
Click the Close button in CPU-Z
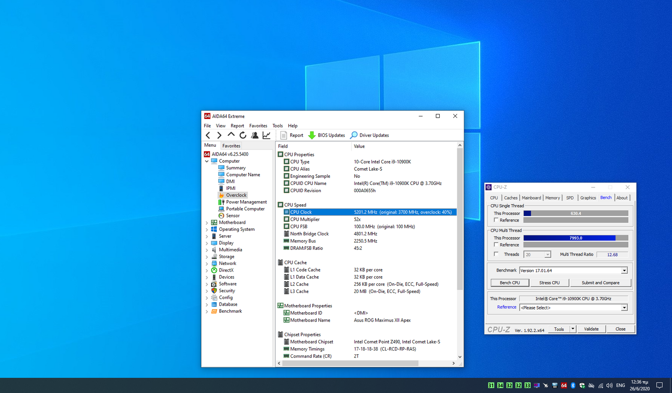click(620, 329)
